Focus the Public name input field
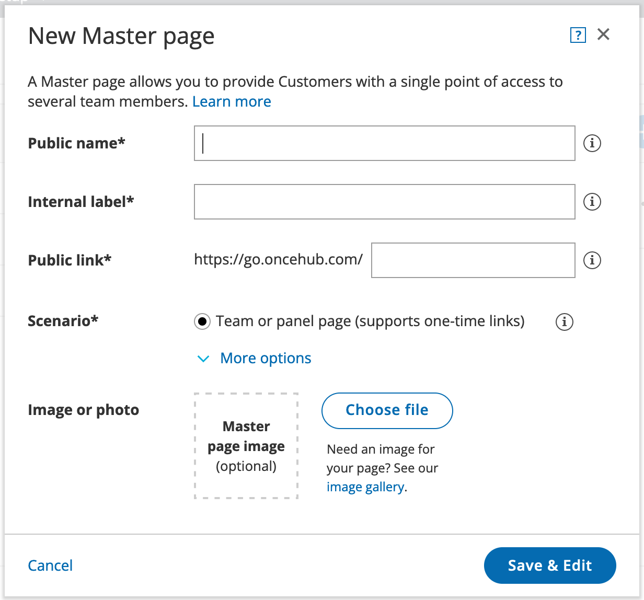Image resolution: width=644 pixels, height=600 pixels. (384, 143)
